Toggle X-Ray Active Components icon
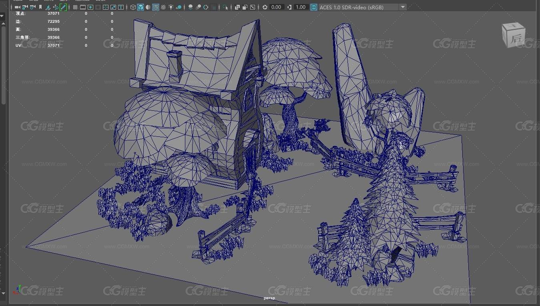The image size is (540, 306). 245,7
